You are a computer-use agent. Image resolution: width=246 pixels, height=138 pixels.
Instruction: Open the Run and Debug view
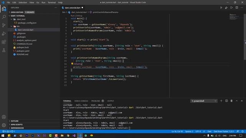point(4,33)
